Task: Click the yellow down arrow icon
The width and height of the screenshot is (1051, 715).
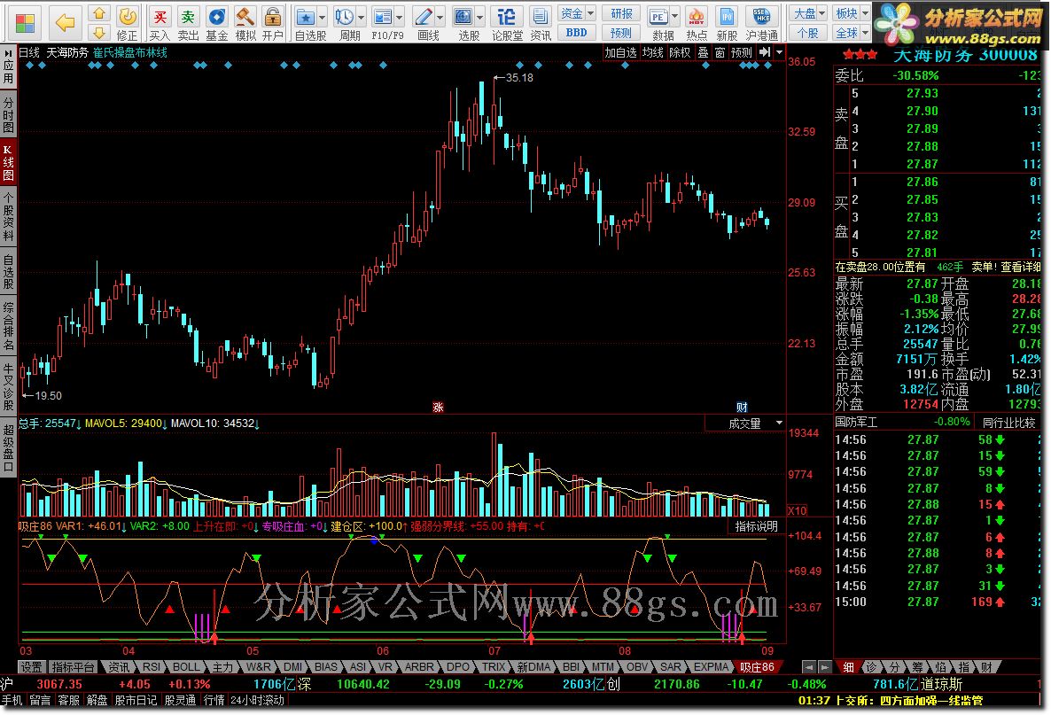Action: click(99, 32)
